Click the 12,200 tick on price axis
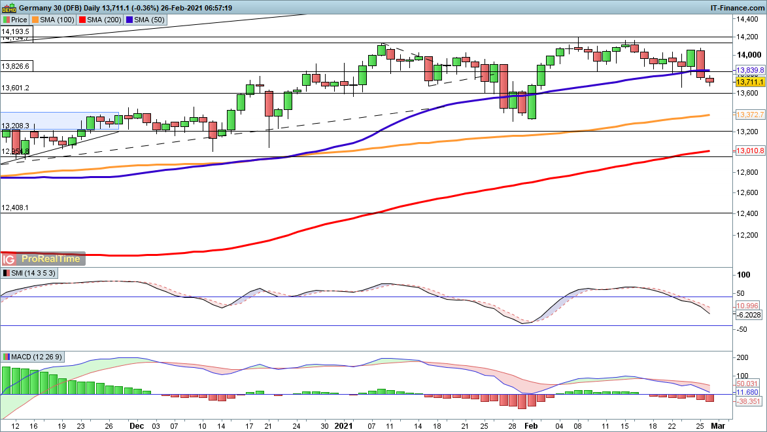The height and width of the screenshot is (432, 767). coord(747,235)
